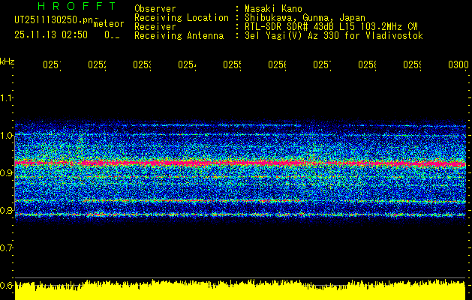The height and width of the screenshot is (300, 472).
Task: Click the 0256 time axis marker
Action: coord(277,64)
